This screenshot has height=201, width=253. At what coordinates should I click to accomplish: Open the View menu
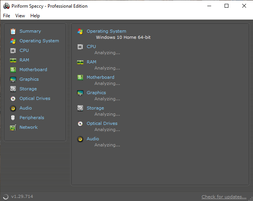[20, 16]
